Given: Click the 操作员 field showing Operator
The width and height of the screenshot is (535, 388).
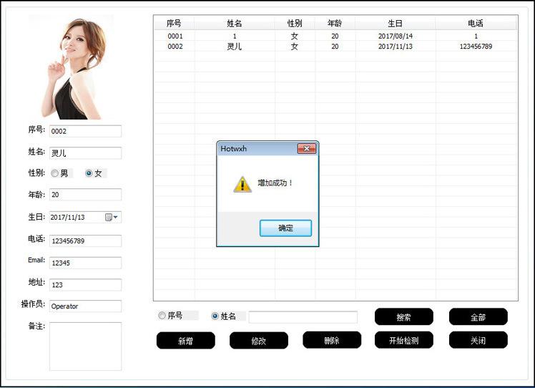Looking at the screenshot, I should 85,306.
